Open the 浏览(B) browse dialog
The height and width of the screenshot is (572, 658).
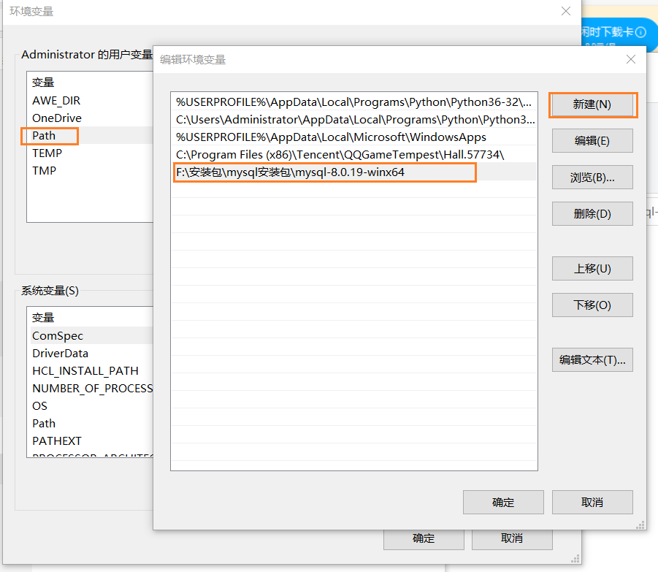(592, 177)
